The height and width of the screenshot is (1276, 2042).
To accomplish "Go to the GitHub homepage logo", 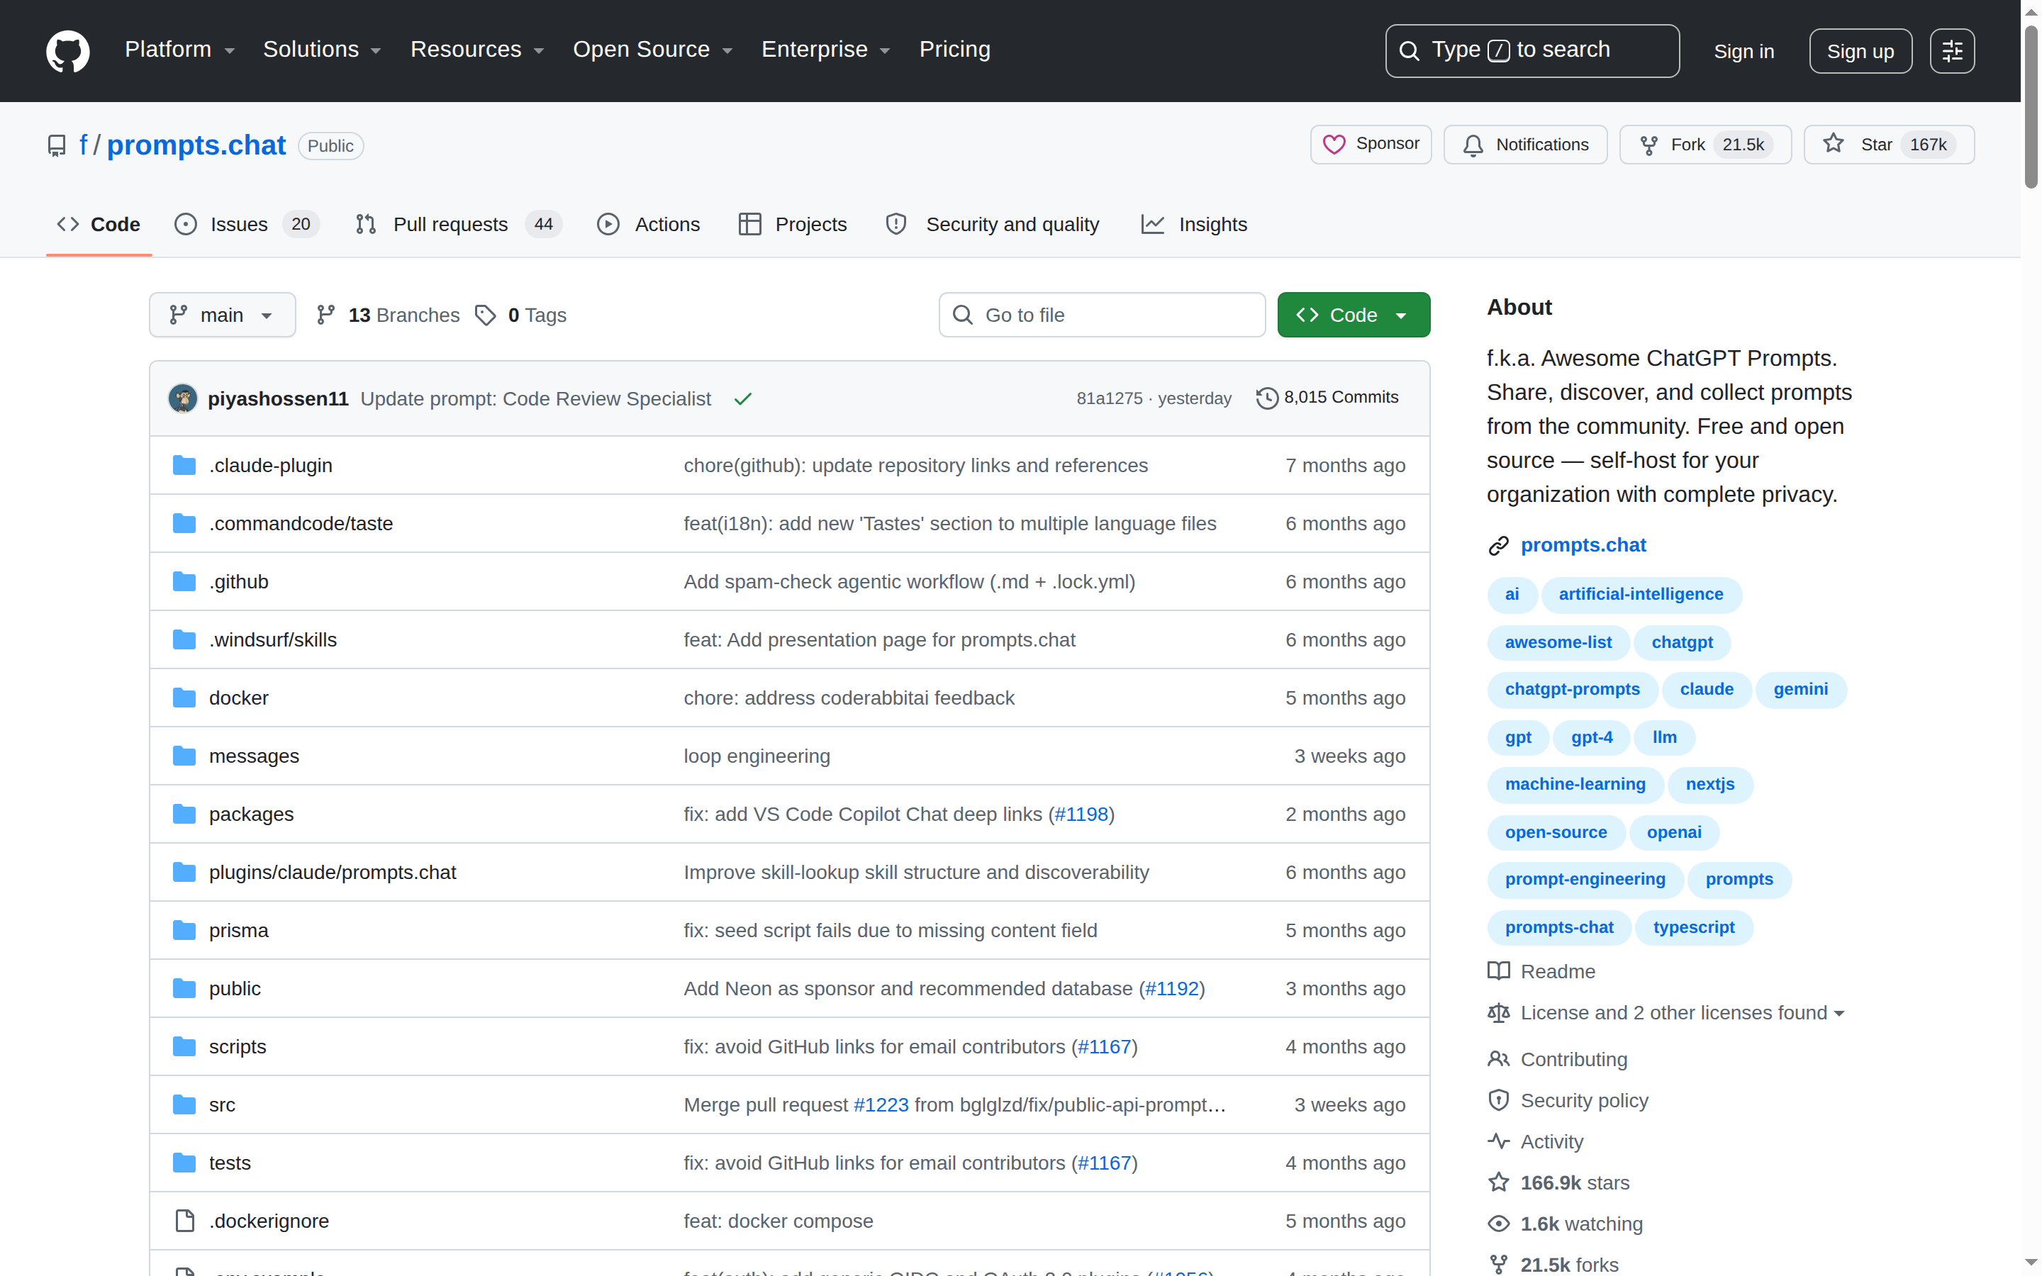I will tap(67, 50).
